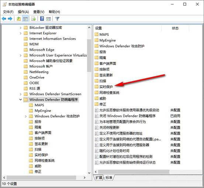The height and width of the screenshot is (188, 204).
Task: Click the Forward arrow toolbar icon
Action: click(x=10, y=19)
